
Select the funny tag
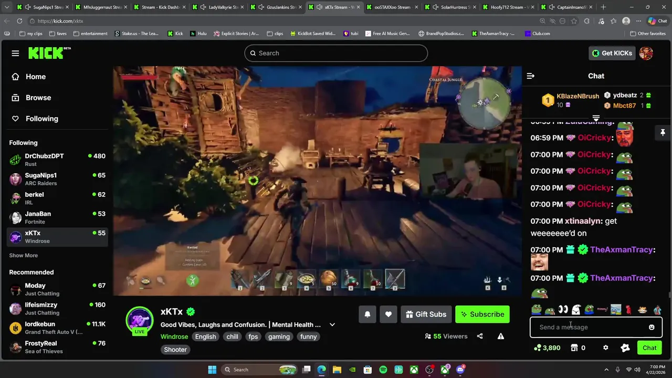tap(309, 337)
